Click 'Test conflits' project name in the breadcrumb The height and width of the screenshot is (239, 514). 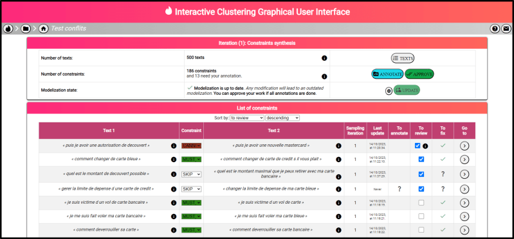click(x=68, y=29)
